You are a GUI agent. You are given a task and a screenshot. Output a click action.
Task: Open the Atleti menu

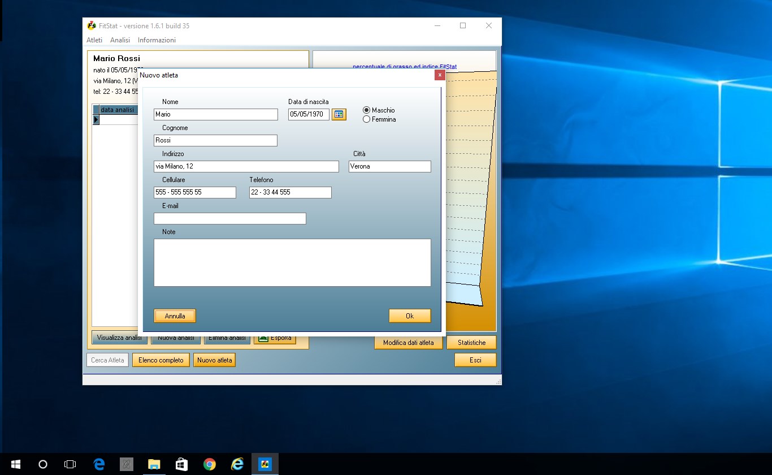tap(94, 40)
